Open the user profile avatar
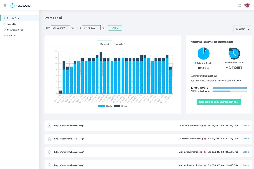Image resolution: width=254 pixels, height=169 pixels. coord(247,5)
